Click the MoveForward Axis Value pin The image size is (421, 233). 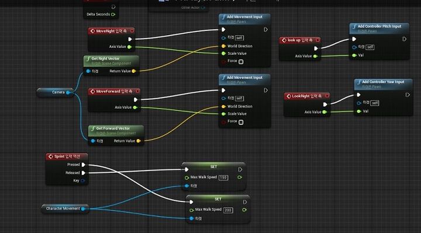[135, 107]
